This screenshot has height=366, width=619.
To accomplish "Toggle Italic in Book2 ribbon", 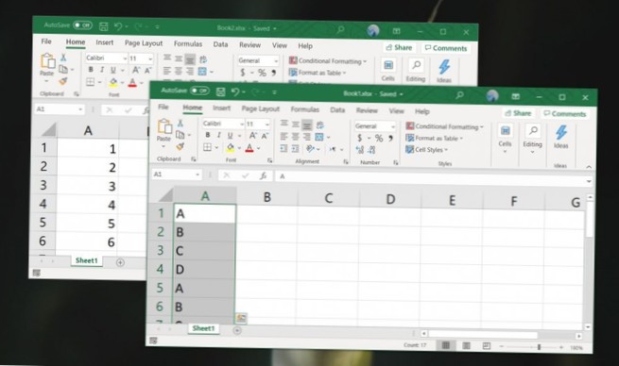I will (102, 70).
